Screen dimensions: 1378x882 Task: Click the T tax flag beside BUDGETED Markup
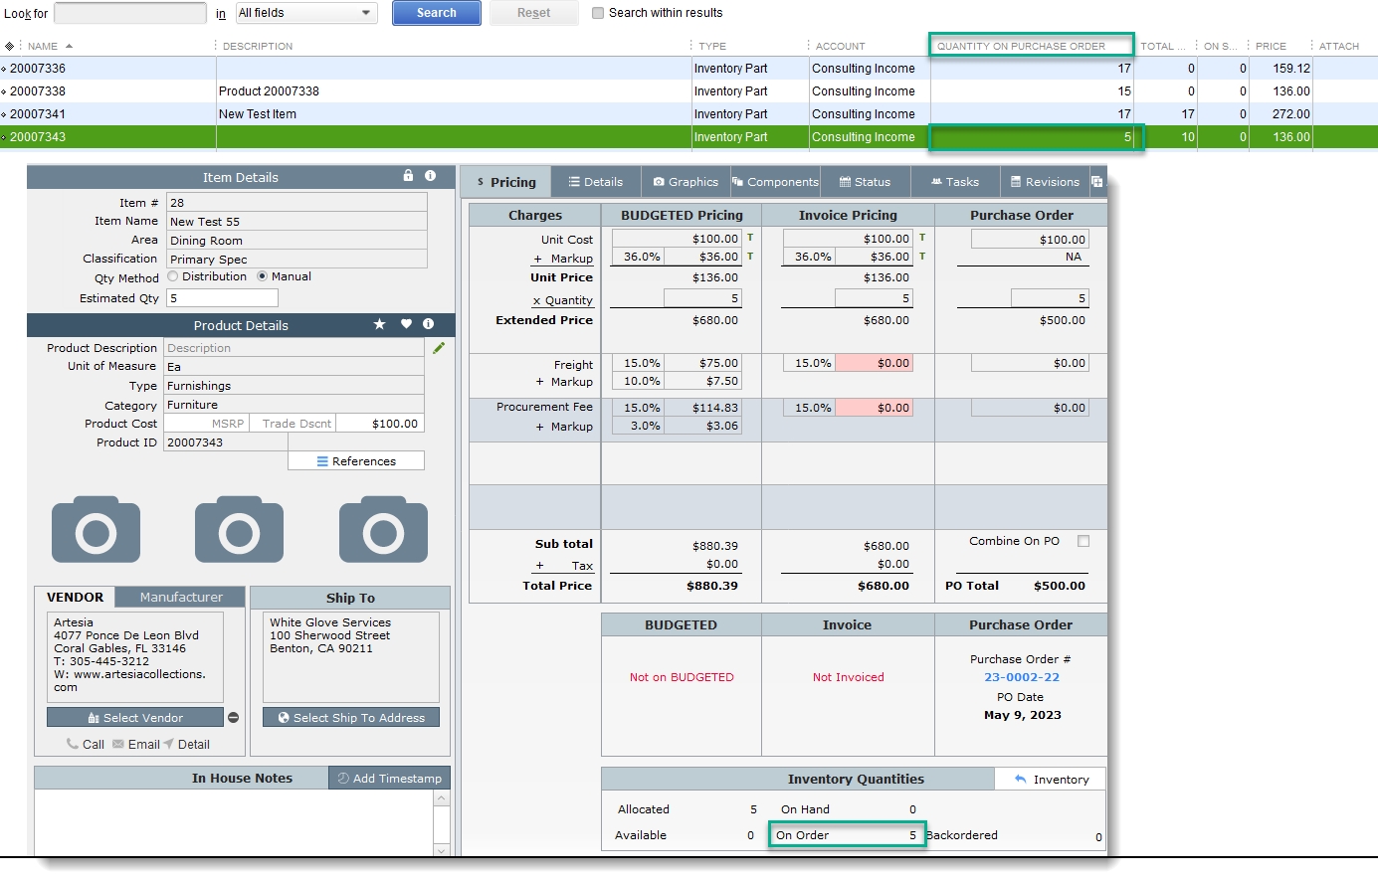pos(750,257)
